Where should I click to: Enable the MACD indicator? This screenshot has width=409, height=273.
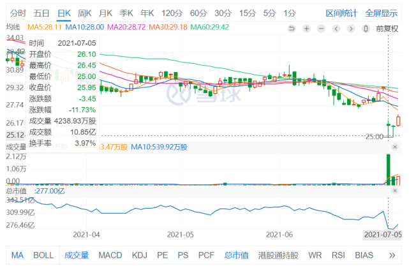(x=110, y=255)
